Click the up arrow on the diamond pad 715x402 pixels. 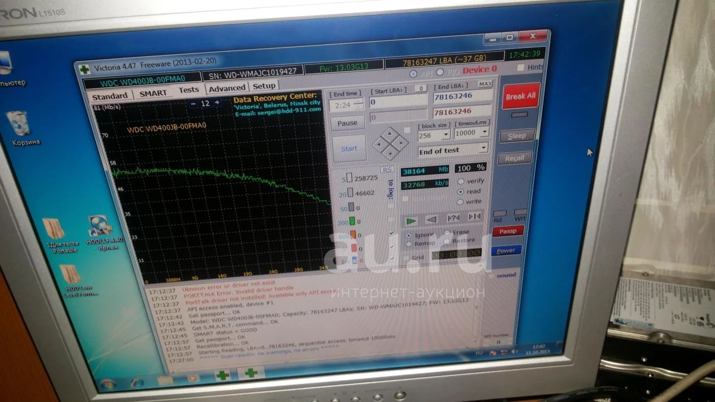pos(391,133)
